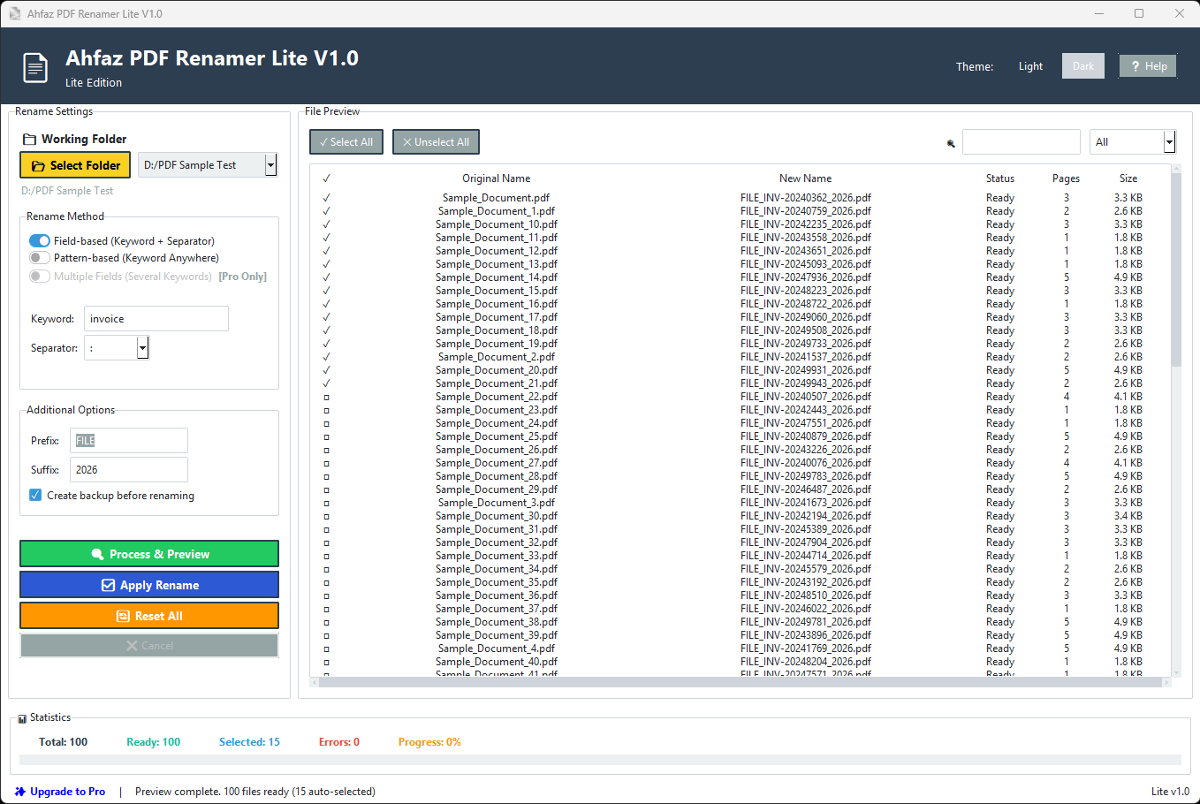Click the app icon in title bar
Viewport: 1200px width, 804px height.
click(x=14, y=13)
